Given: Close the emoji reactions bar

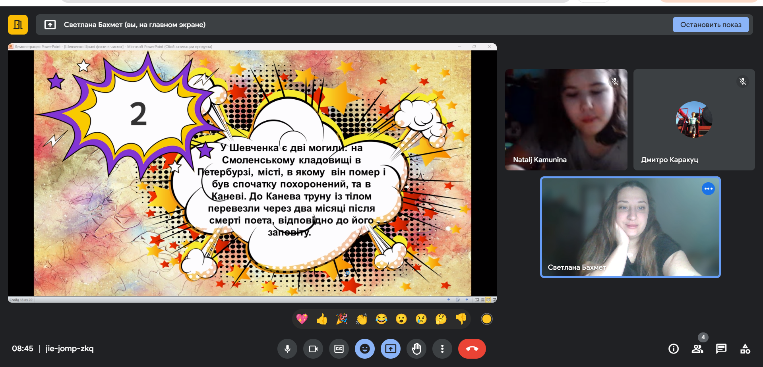Looking at the screenshot, I should [365, 349].
